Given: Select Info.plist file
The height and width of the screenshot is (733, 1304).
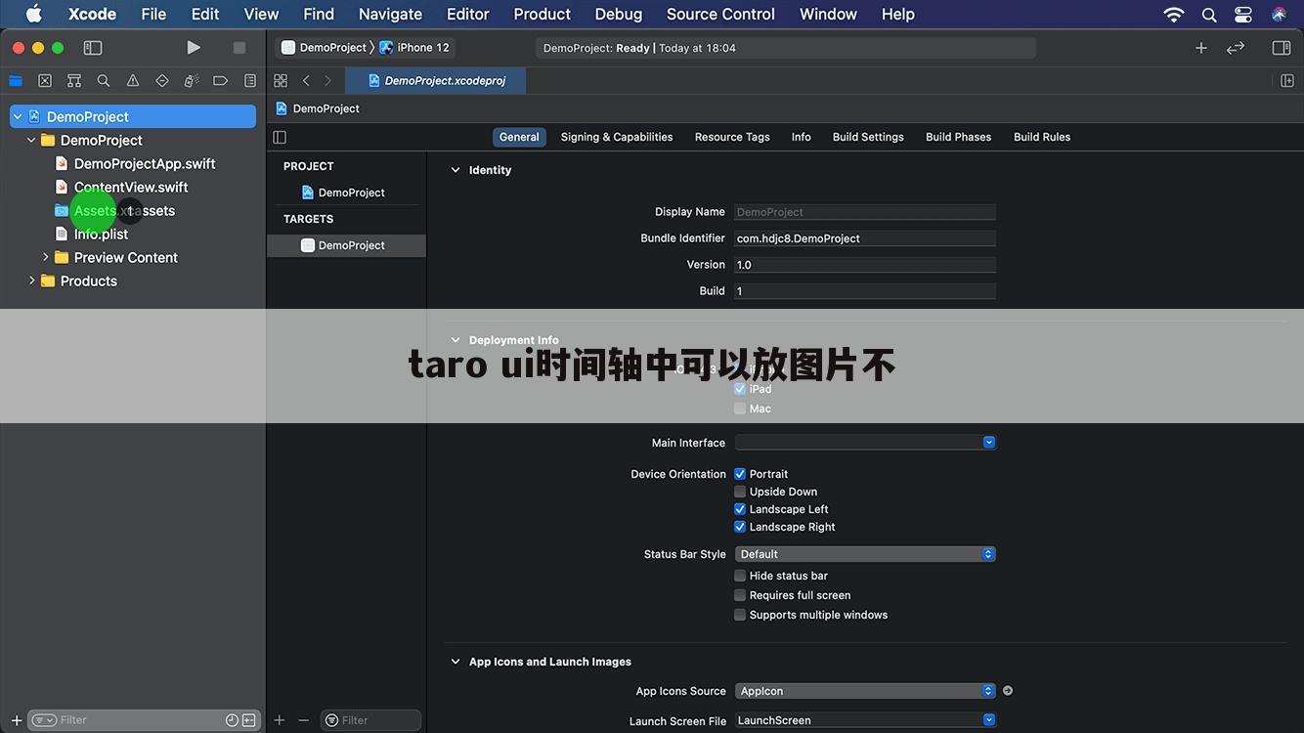Looking at the screenshot, I should point(101,234).
